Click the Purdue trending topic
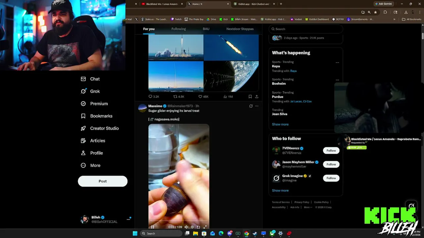The width and height of the screenshot is (424, 238). 278,97
